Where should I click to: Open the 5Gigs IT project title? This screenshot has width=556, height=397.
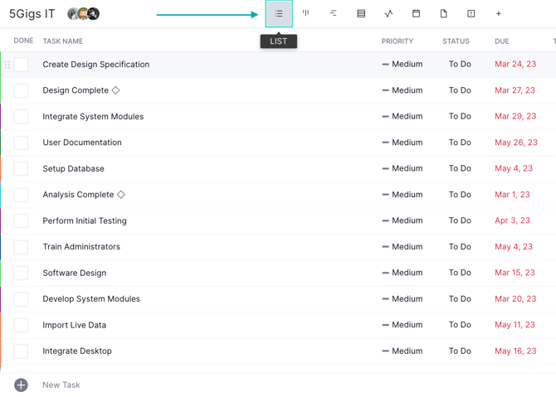point(32,14)
